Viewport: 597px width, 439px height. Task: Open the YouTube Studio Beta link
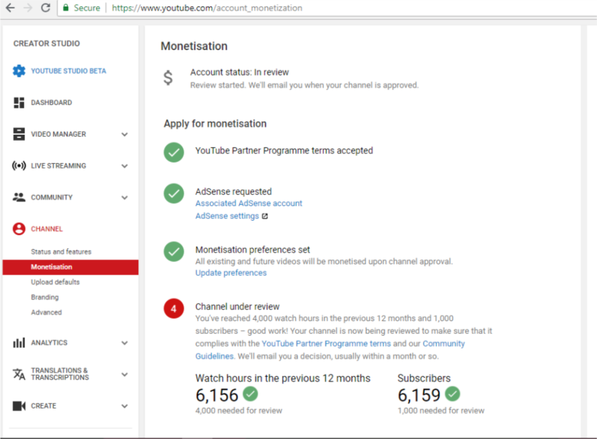pos(69,71)
